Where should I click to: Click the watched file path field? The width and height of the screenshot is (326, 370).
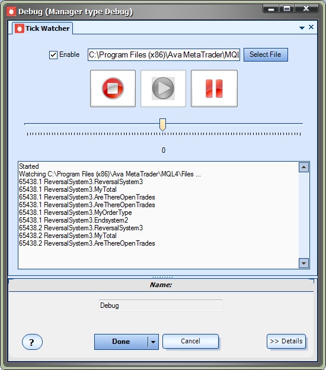tap(164, 54)
